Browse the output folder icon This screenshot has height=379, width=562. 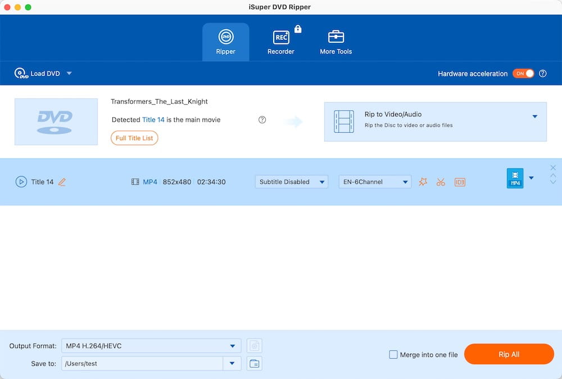255,364
